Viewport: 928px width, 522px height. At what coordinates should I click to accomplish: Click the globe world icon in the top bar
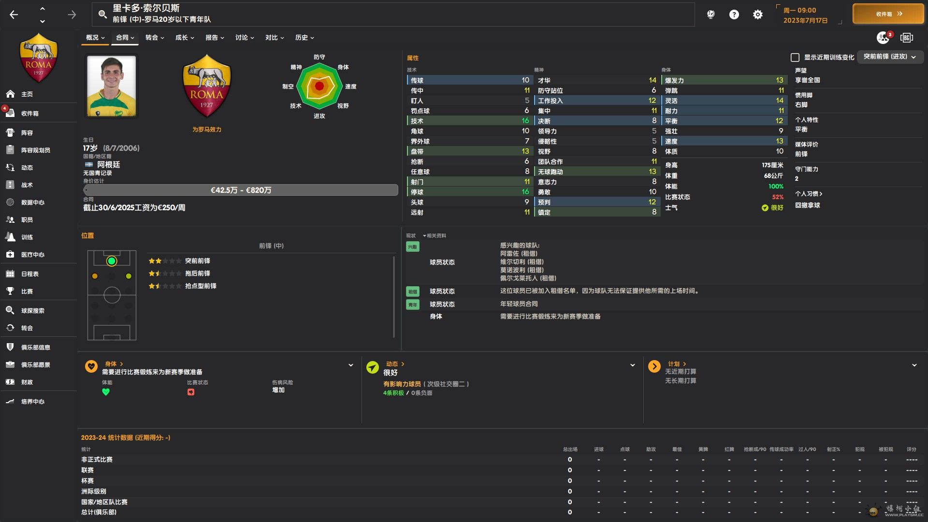(710, 14)
